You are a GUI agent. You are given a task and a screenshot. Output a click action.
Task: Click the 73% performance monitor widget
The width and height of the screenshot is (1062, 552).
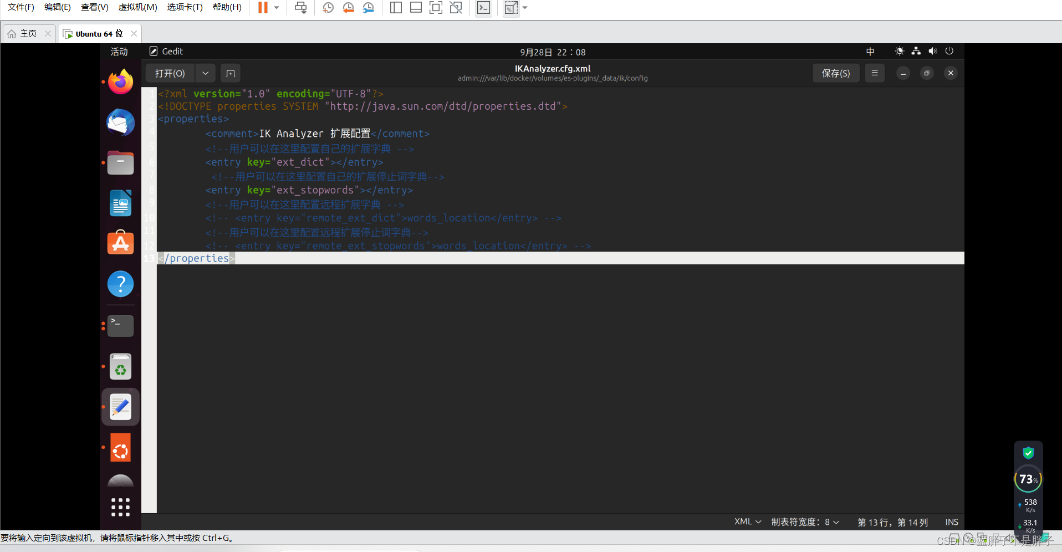click(x=1028, y=479)
